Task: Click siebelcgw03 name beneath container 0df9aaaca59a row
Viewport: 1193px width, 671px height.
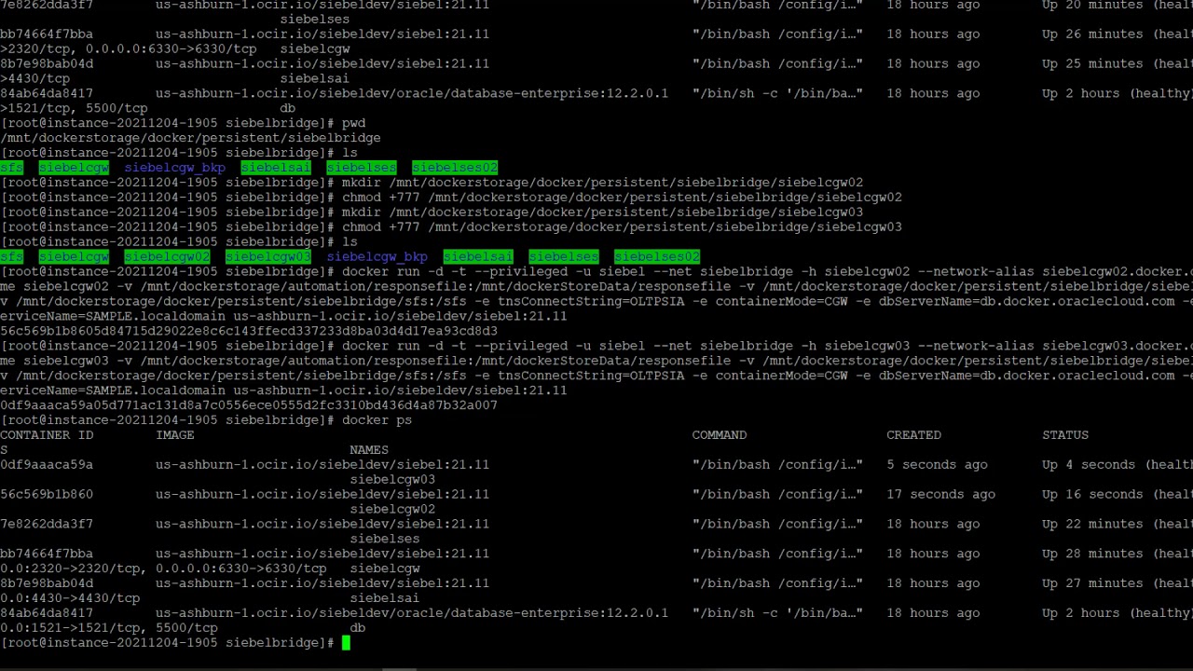Action: point(392,480)
